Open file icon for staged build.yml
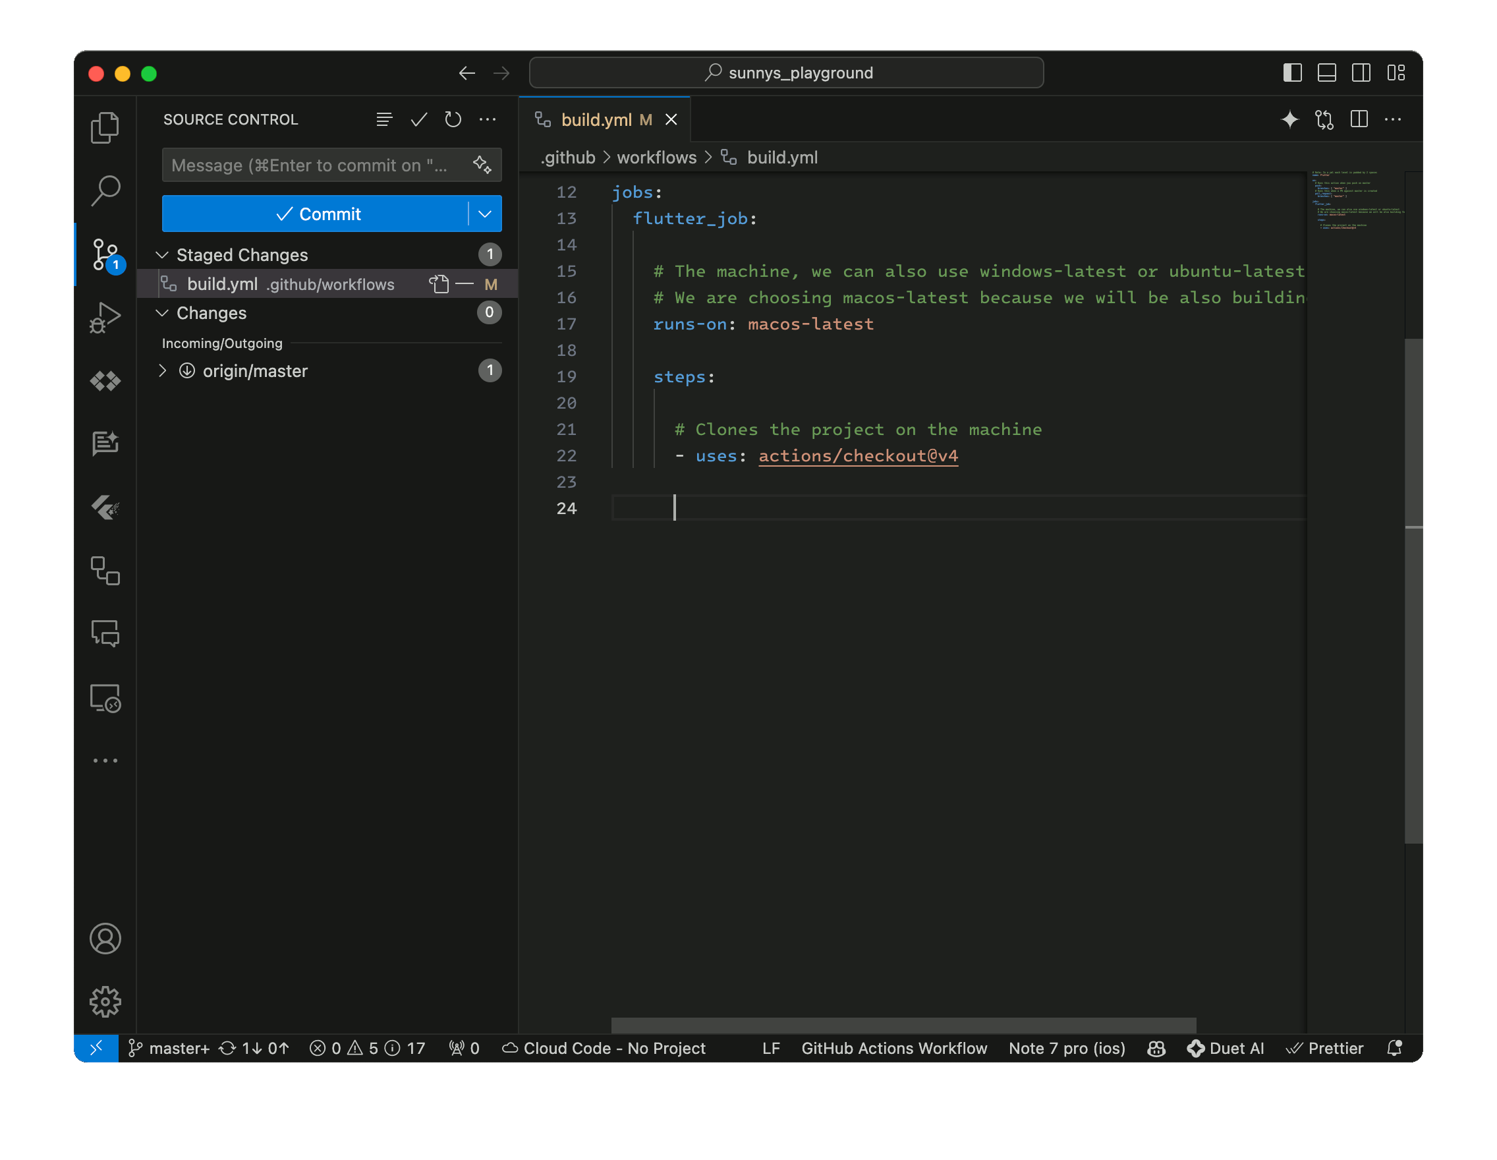The width and height of the screenshot is (1497, 1160). coord(439,284)
